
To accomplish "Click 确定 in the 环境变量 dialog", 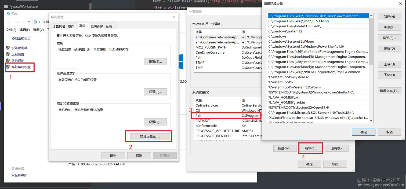I will coord(309,164).
